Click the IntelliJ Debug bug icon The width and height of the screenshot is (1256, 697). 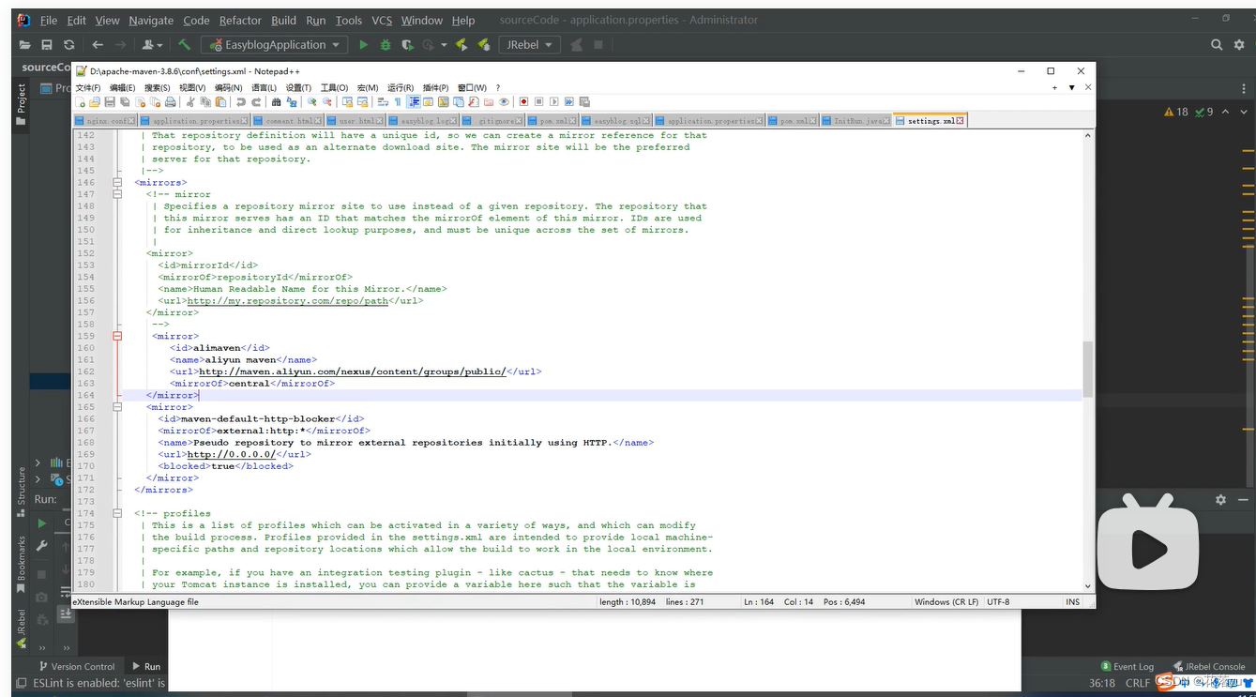pos(386,44)
